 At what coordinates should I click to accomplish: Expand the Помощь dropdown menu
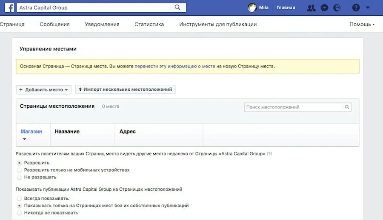[x=362, y=24]
